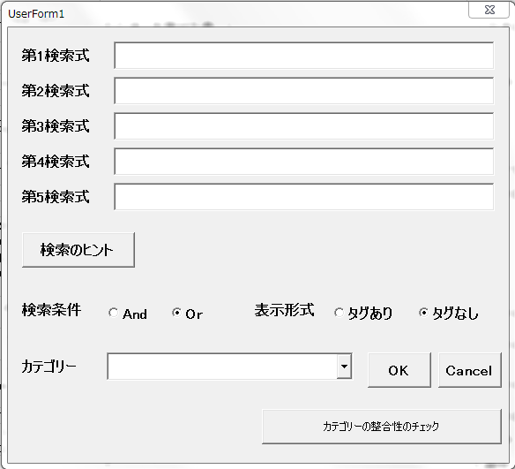Confirm with the OK button
Viewport: 515px width, 469px height.
point(399,370)
